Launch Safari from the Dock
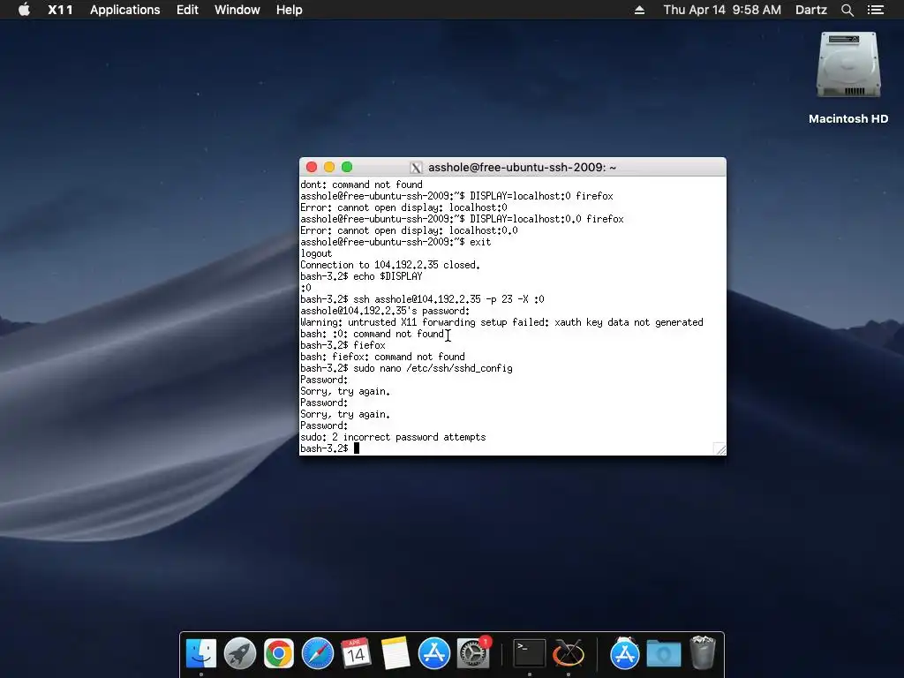 point(318,653)
